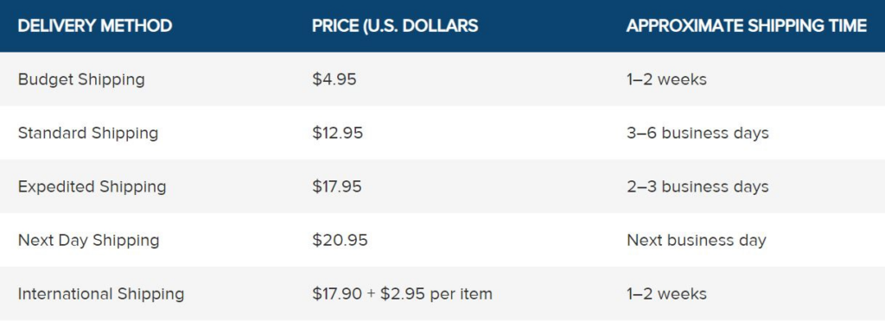The height and width of the screenshot is (321, 885).
Task: Click the Next business day cell
Action: [x=697, y=241]
